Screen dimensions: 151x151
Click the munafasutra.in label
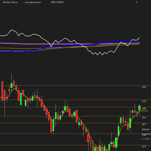[x=33, y=2]
